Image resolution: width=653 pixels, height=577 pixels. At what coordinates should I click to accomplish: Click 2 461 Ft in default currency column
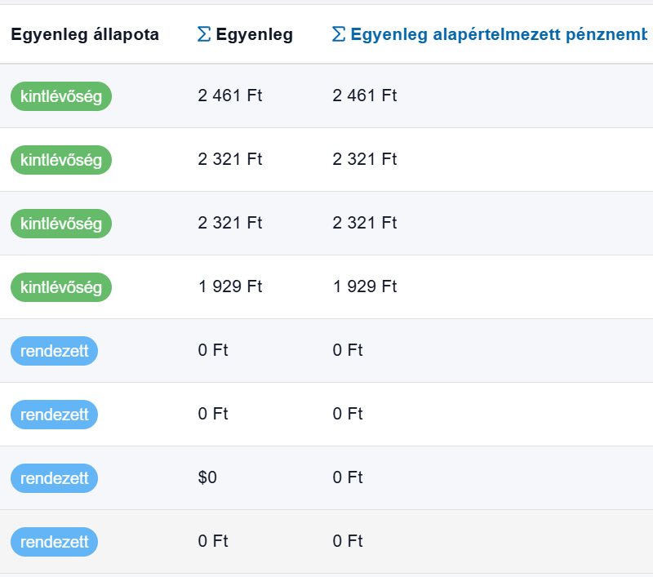364,95
